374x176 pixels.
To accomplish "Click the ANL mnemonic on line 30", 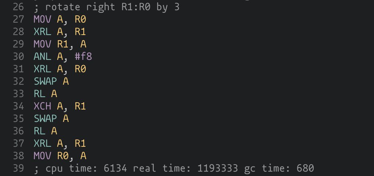I will click(42, 57).
